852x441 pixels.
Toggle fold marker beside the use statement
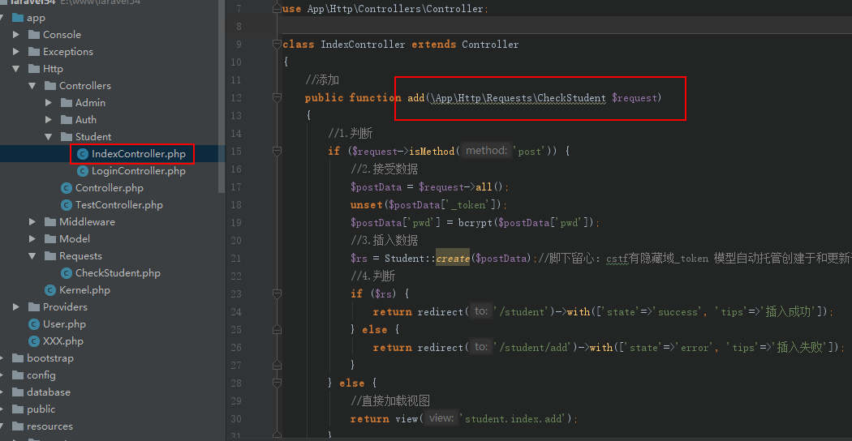pos(278,9)
